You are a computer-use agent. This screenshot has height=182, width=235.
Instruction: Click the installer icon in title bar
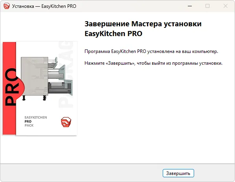tap(6, 6)
